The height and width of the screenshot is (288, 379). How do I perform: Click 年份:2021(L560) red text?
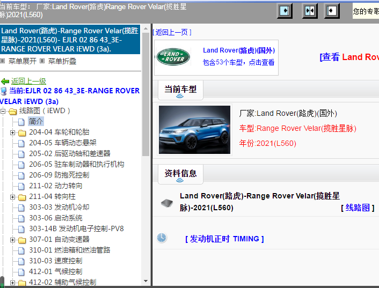tap(267, 143)
